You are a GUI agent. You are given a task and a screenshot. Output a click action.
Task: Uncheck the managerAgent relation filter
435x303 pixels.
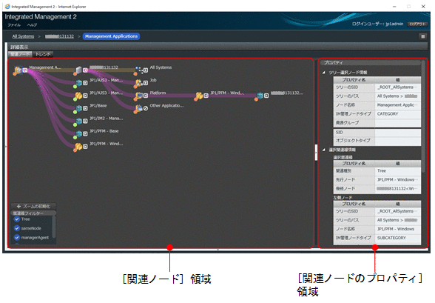pyautogui.click(x=16, y=238)
